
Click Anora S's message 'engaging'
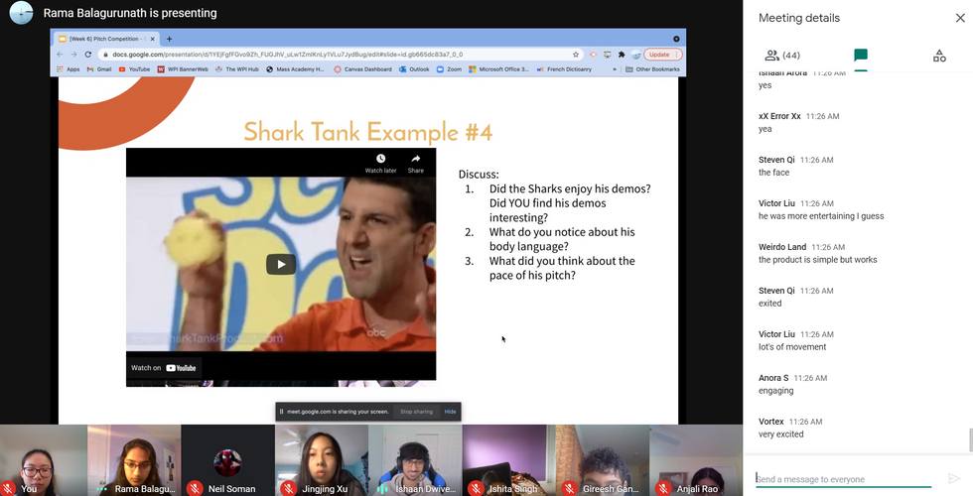tap(775, 391)
